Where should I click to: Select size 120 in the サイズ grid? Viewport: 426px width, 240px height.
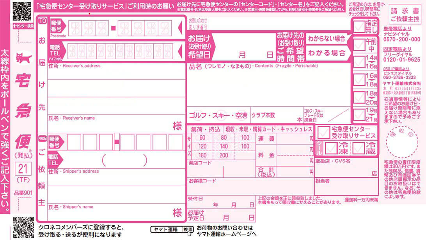point(202,146)
